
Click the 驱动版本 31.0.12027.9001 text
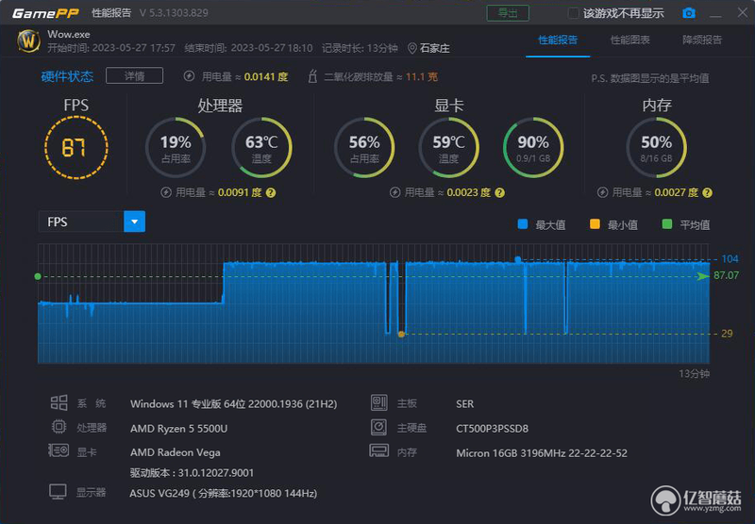pos(192,472)
